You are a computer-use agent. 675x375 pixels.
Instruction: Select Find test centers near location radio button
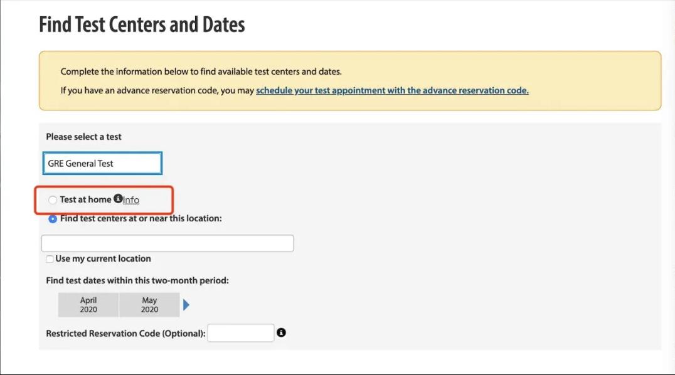pos(53,219)
